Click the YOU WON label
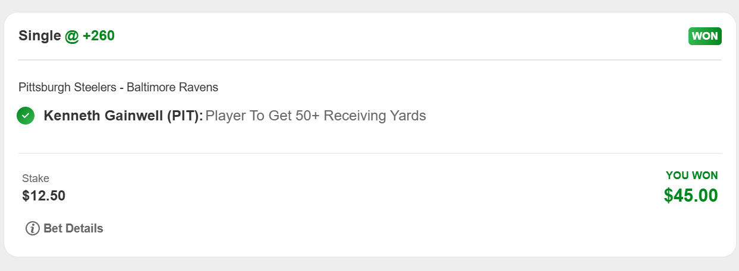Screen dimensions: 739x271 click(691, 176)
